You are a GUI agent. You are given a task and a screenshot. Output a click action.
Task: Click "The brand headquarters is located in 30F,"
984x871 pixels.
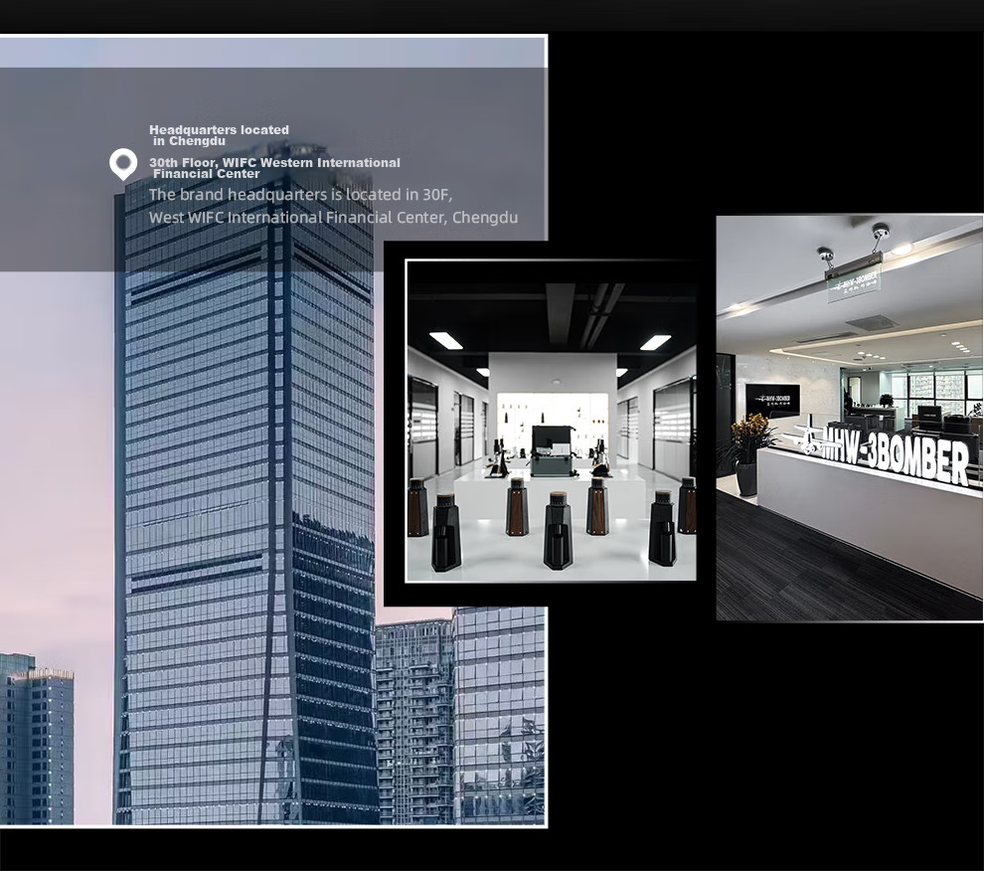click(x=300, y=195)
